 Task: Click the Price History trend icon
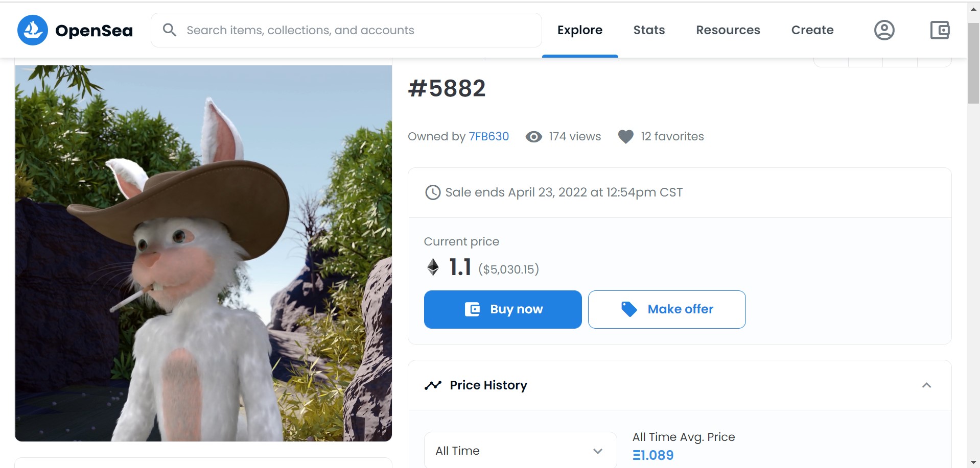point(433,385)
